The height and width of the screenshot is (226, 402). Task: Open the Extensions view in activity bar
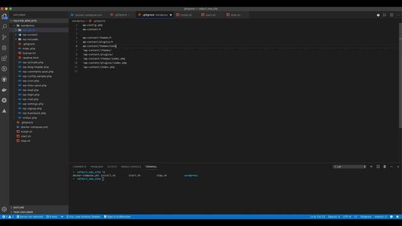[4, 58]
